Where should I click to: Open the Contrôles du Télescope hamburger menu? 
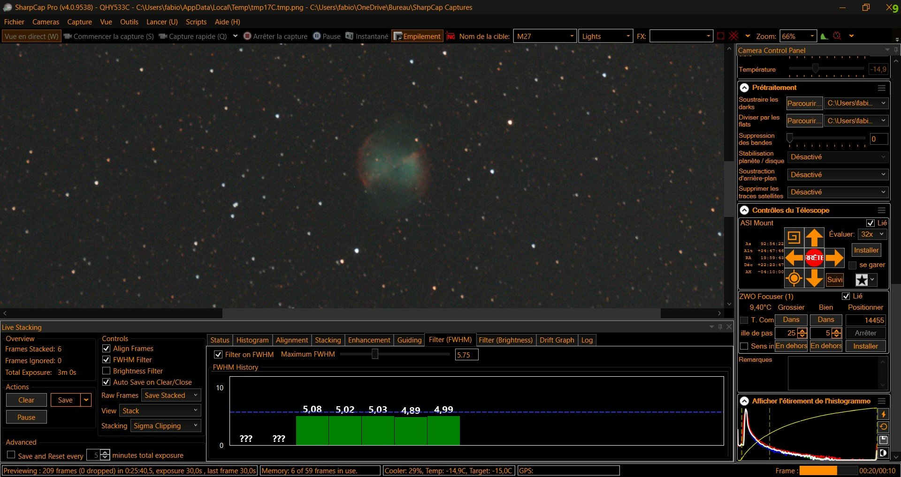[882, 210]
